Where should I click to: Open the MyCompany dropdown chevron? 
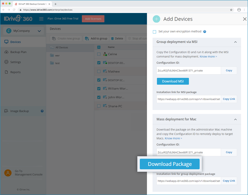coord(39,31)
